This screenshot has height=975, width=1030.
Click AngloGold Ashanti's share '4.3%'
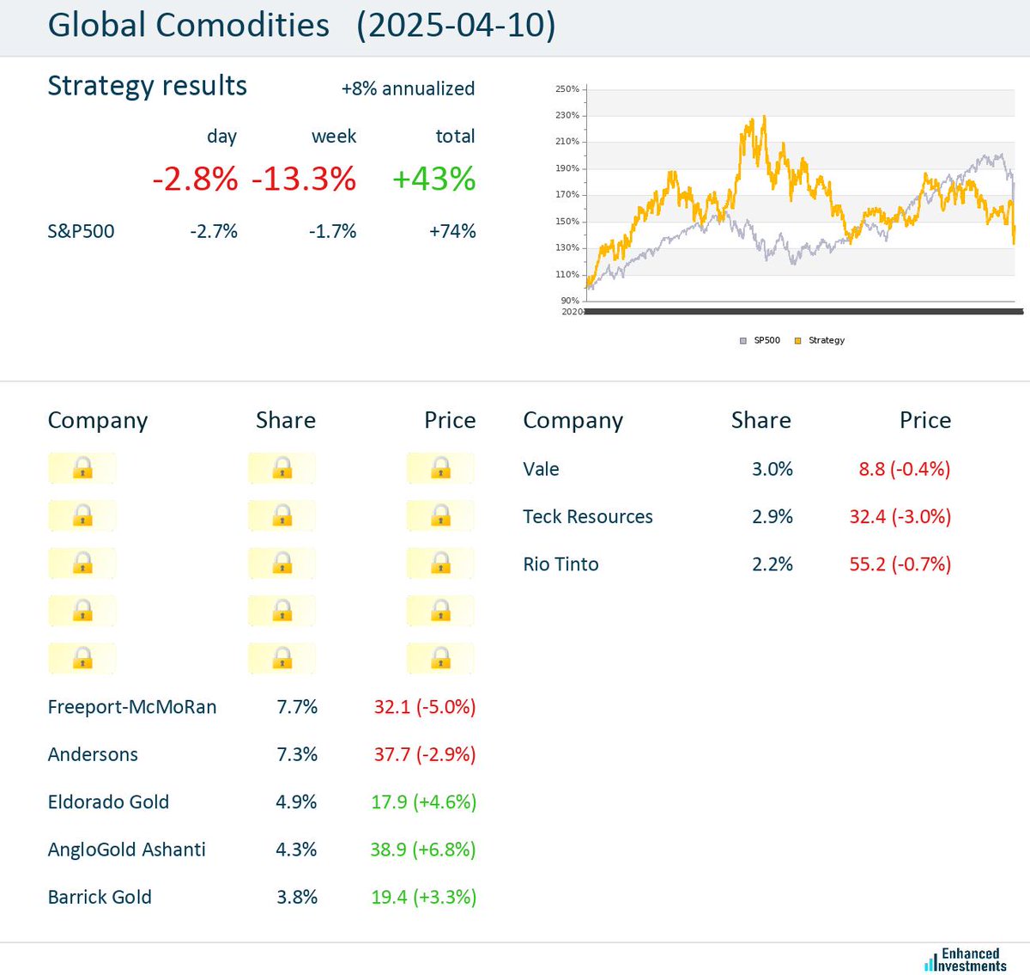tap(297, 850)
